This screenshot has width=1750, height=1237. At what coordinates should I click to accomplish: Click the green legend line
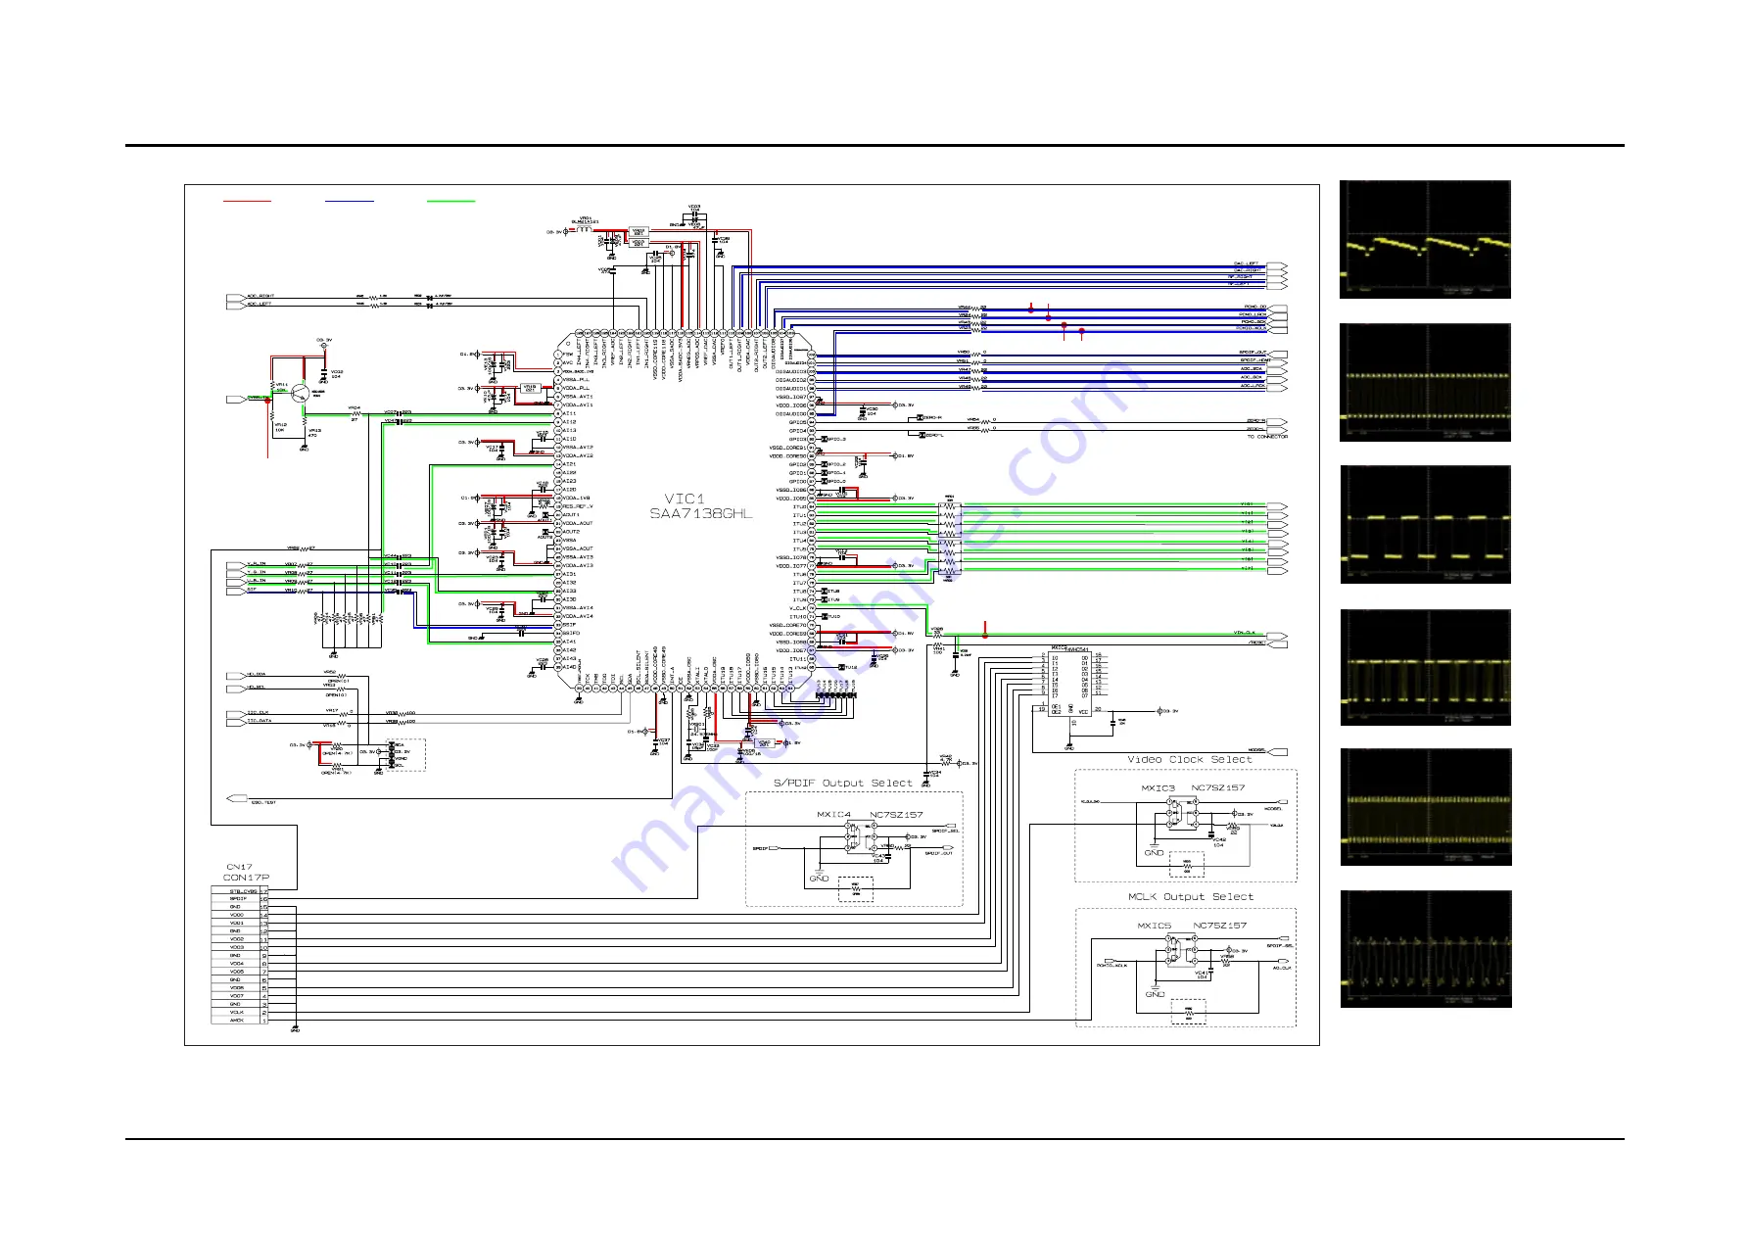coord(451,201)
